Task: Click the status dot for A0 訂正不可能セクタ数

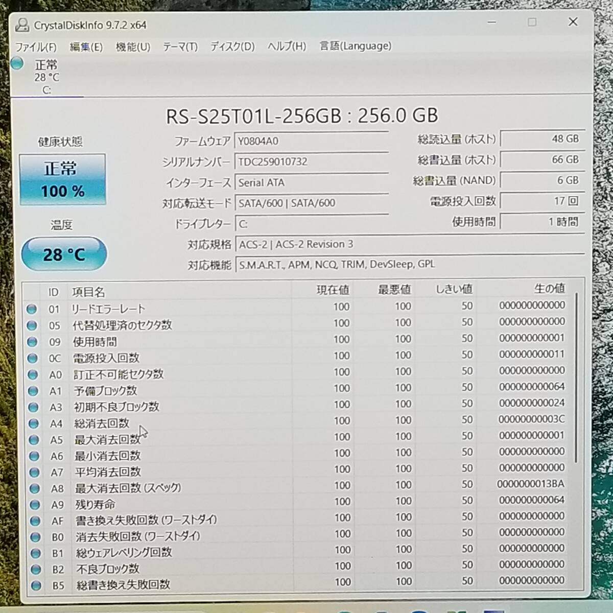Action: click(x=33, y=374)
